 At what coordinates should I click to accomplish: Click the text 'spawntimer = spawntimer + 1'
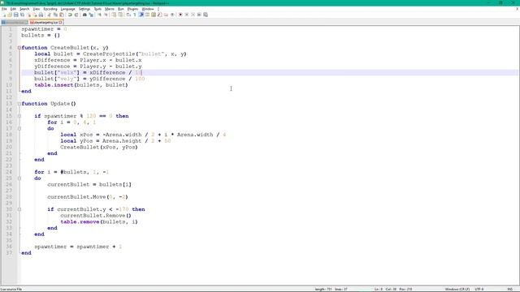point(78,247)
